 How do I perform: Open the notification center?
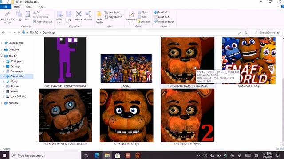[x=278, y=155]
